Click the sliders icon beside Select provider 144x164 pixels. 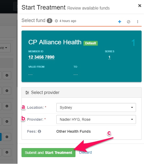coord(27,93)
